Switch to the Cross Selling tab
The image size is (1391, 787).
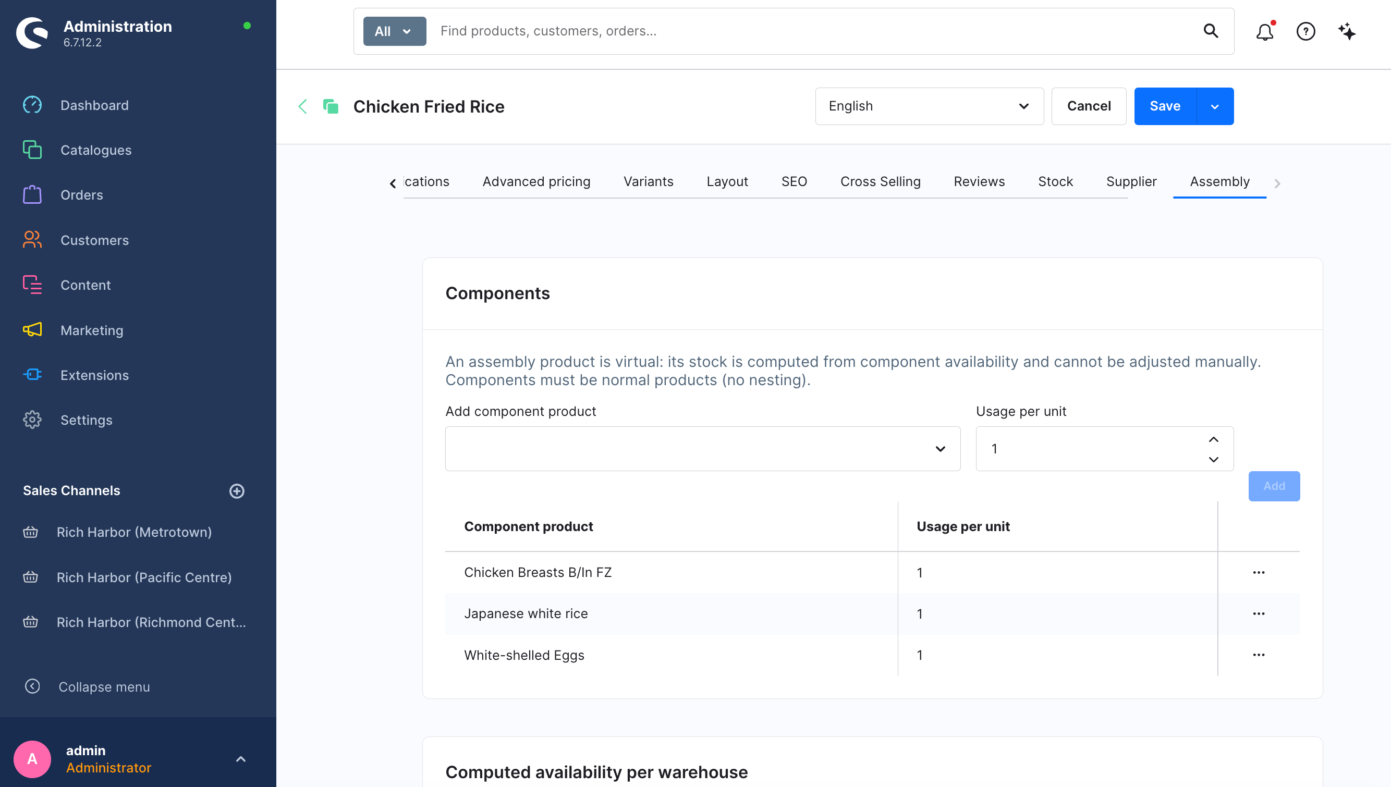pos(880,181)
